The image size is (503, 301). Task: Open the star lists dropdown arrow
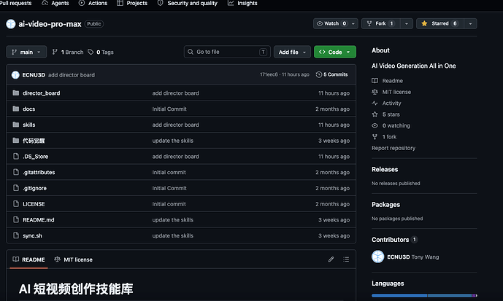tap(470, 24)
